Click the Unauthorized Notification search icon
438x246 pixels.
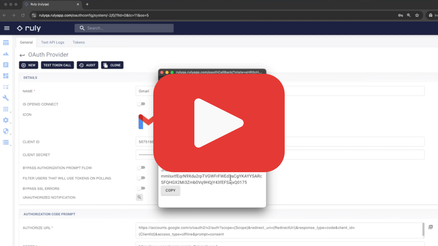pos(139,197)
